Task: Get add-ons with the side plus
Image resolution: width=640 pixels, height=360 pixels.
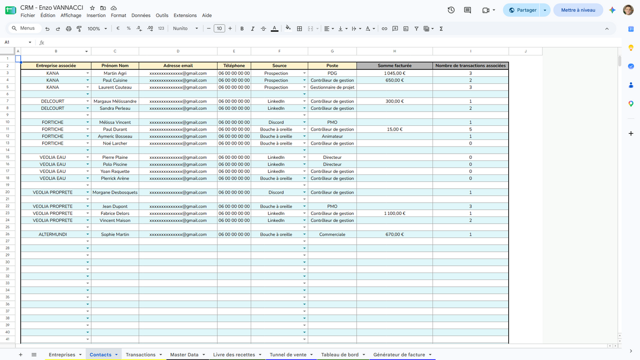Action: [631, 133]
